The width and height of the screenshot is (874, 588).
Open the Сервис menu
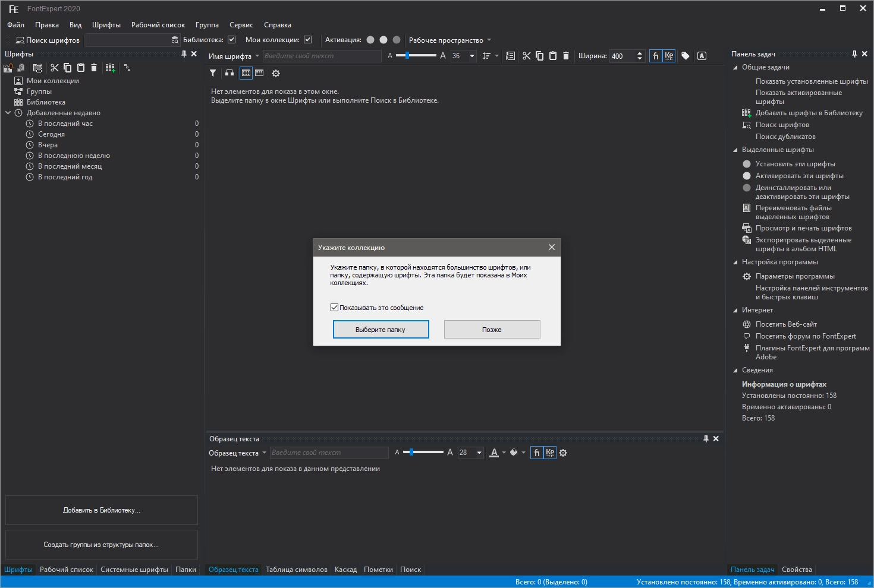[241, 25]
